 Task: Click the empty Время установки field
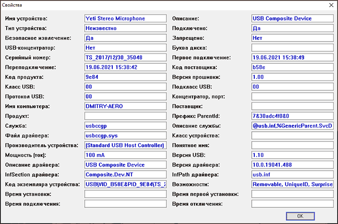pos(125,194)
